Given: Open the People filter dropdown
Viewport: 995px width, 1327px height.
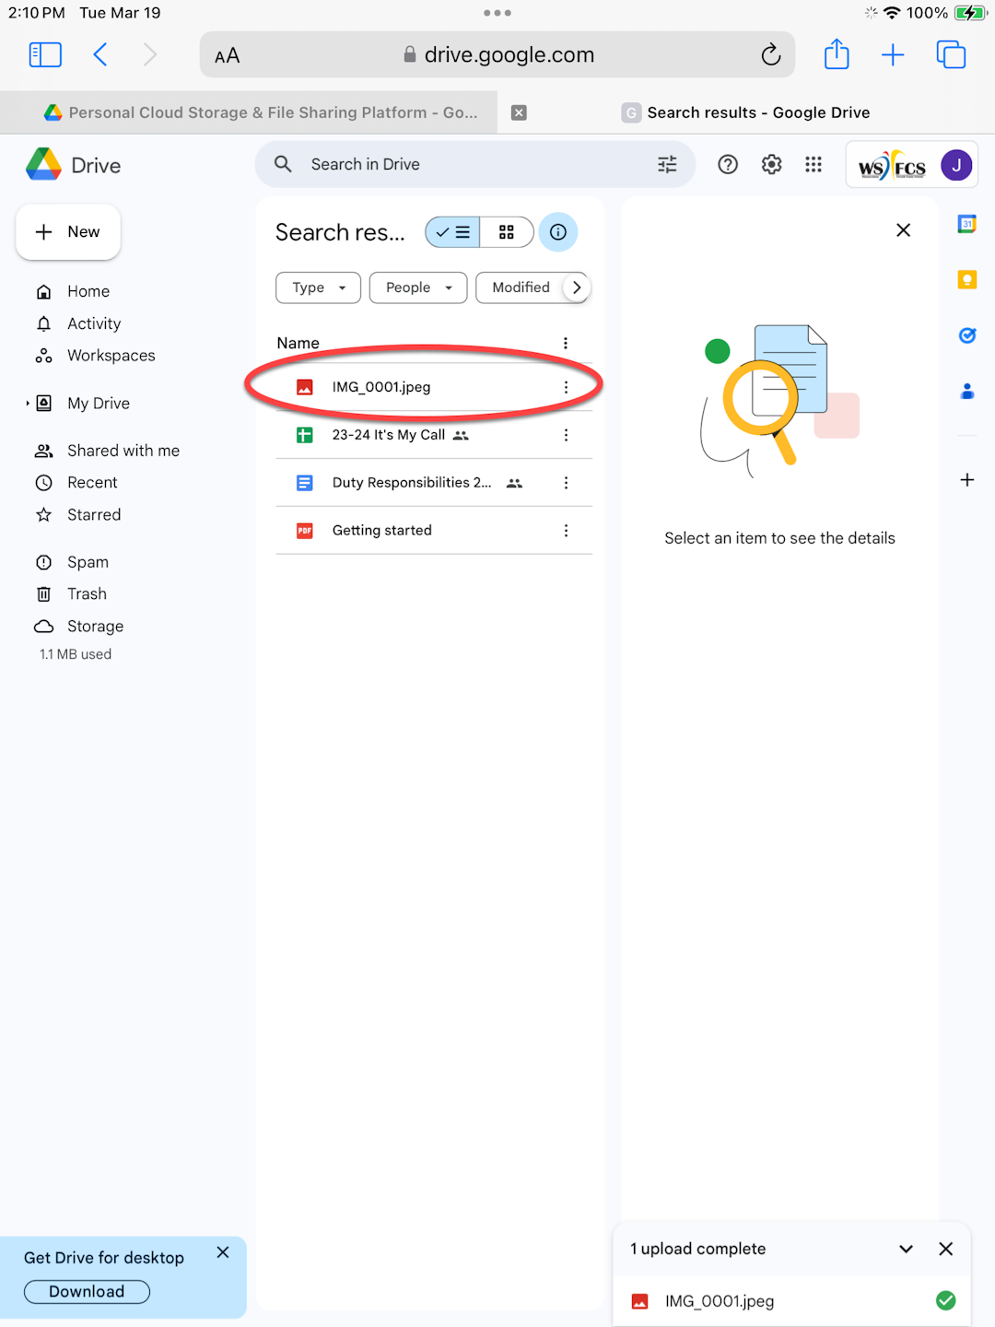Looking at the screenshot, I should tap(418, 288).
